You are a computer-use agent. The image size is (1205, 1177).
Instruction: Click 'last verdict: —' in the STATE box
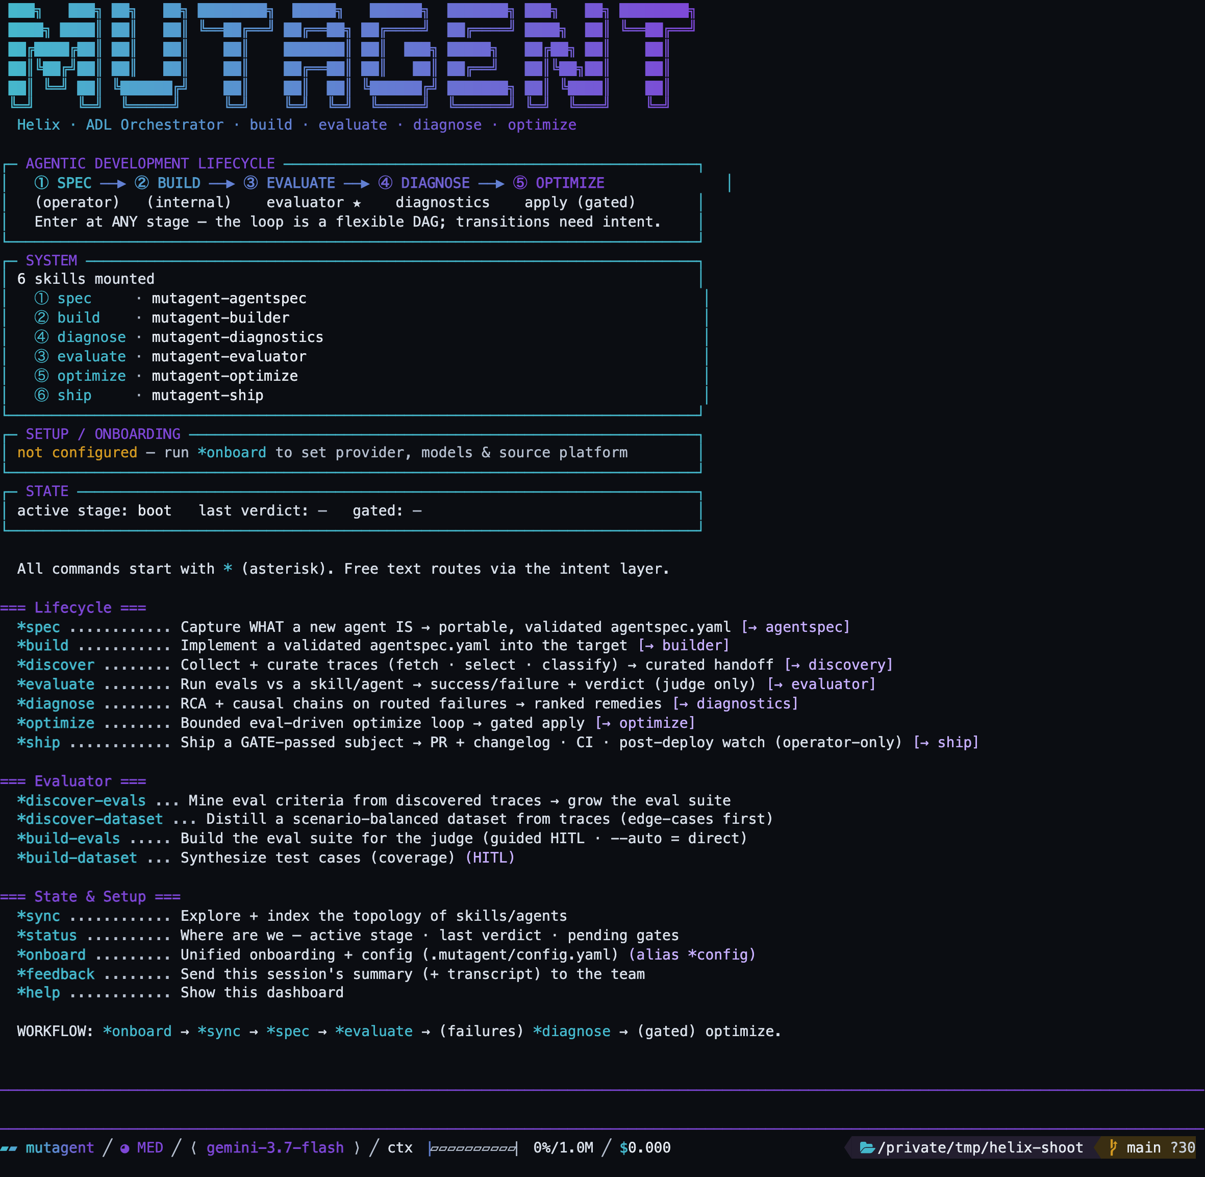263,510
